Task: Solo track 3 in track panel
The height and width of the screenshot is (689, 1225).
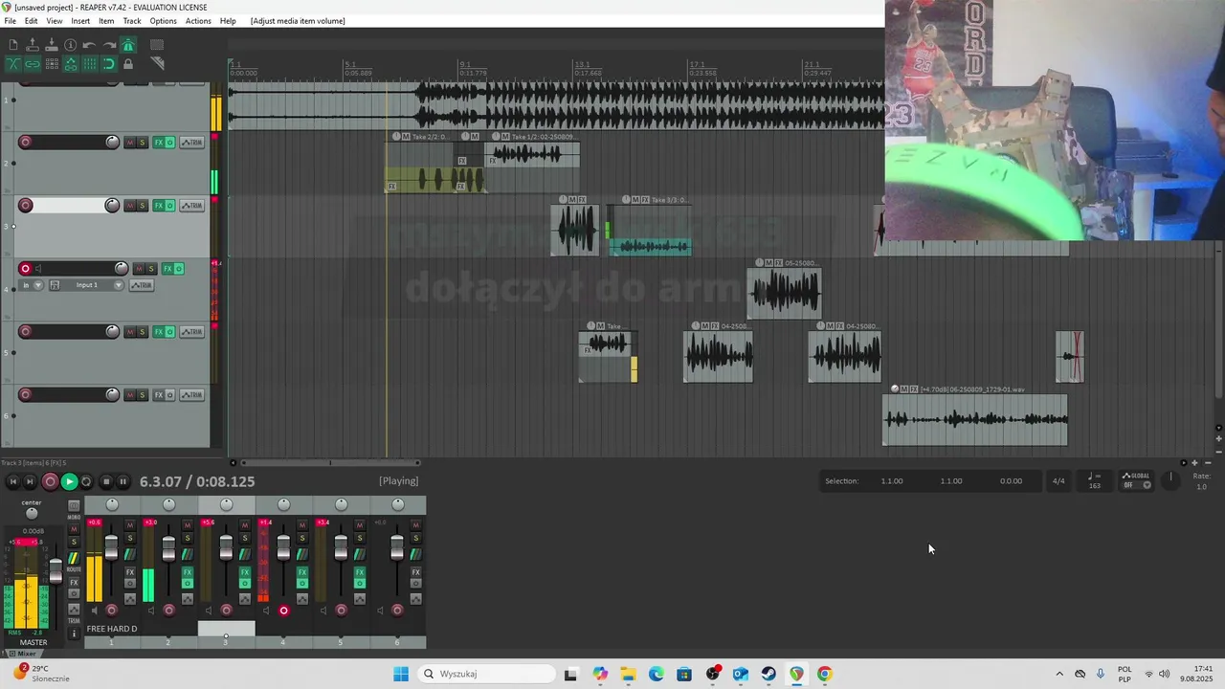Action: tap(143, 206)
